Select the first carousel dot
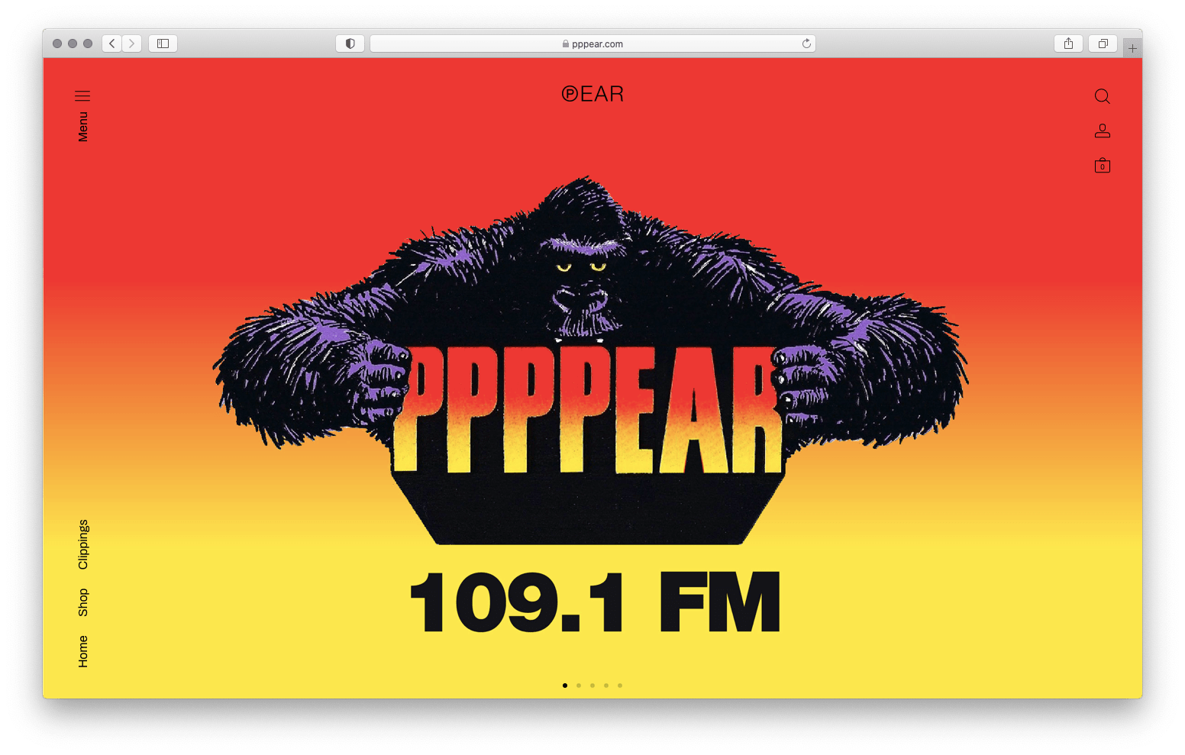 tap(565, 686)
